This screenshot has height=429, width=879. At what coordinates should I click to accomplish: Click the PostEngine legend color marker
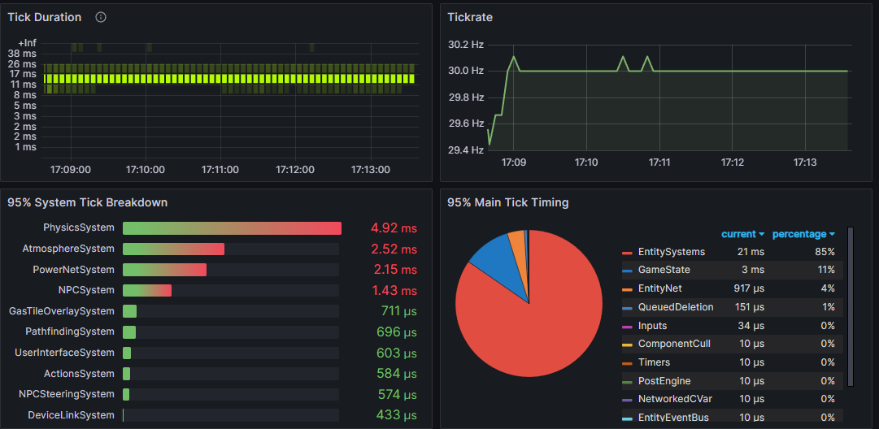click(627, 381)
